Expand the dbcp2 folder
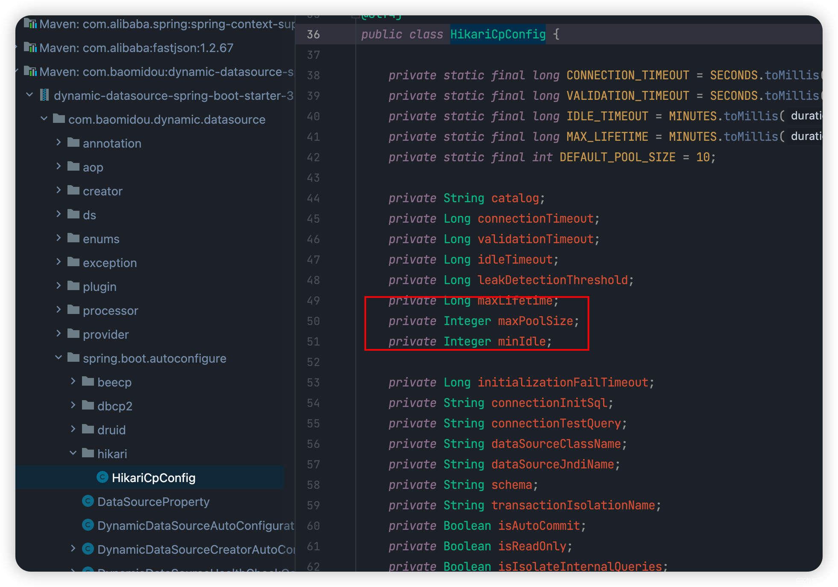This screenshot has height=587, width=838. point(73,405)
